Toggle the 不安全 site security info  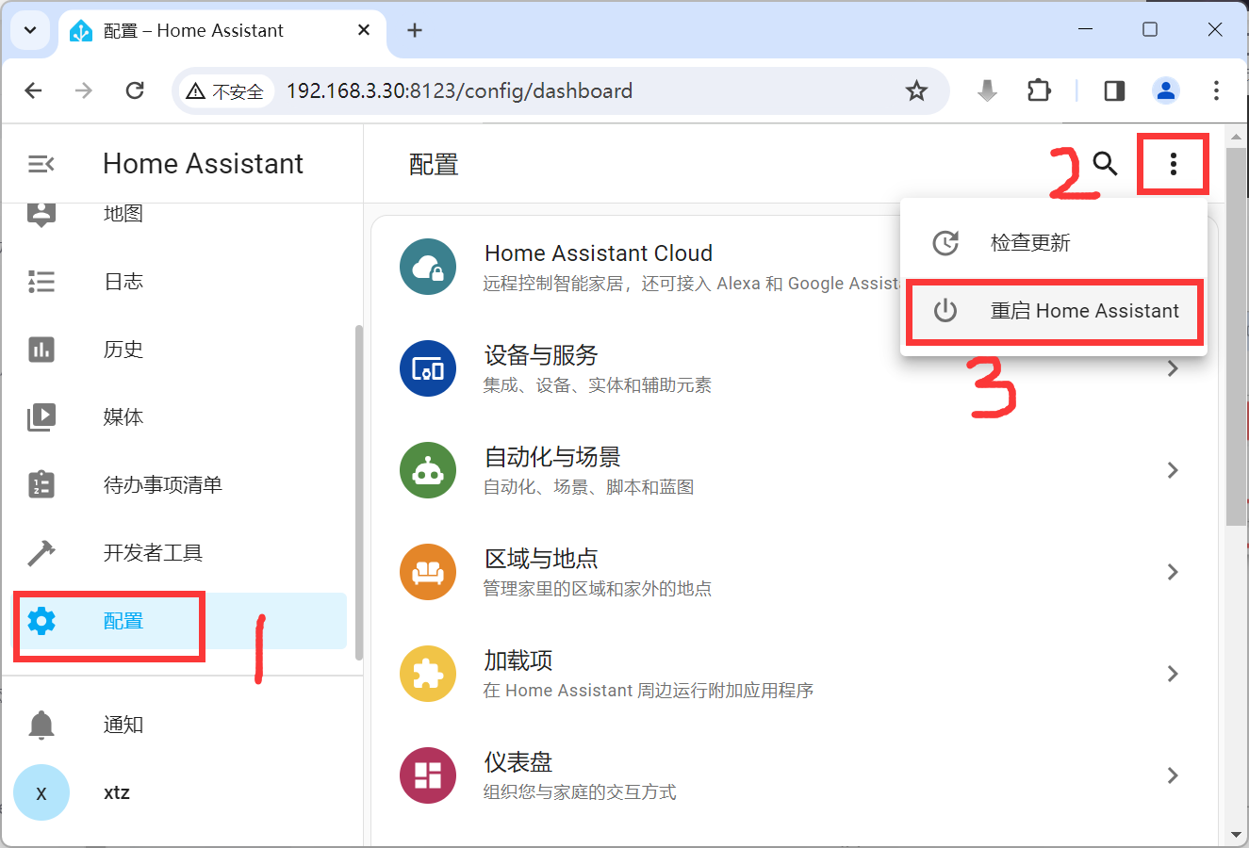[x=226, y=90]
